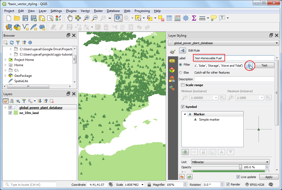
Task: Activate the Identify Features tool
Action: tap(118, 18)
